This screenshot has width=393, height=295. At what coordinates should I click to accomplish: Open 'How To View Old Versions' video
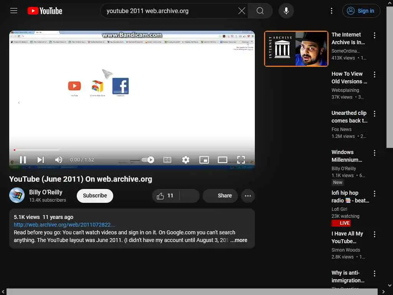(x=349, y=78)
